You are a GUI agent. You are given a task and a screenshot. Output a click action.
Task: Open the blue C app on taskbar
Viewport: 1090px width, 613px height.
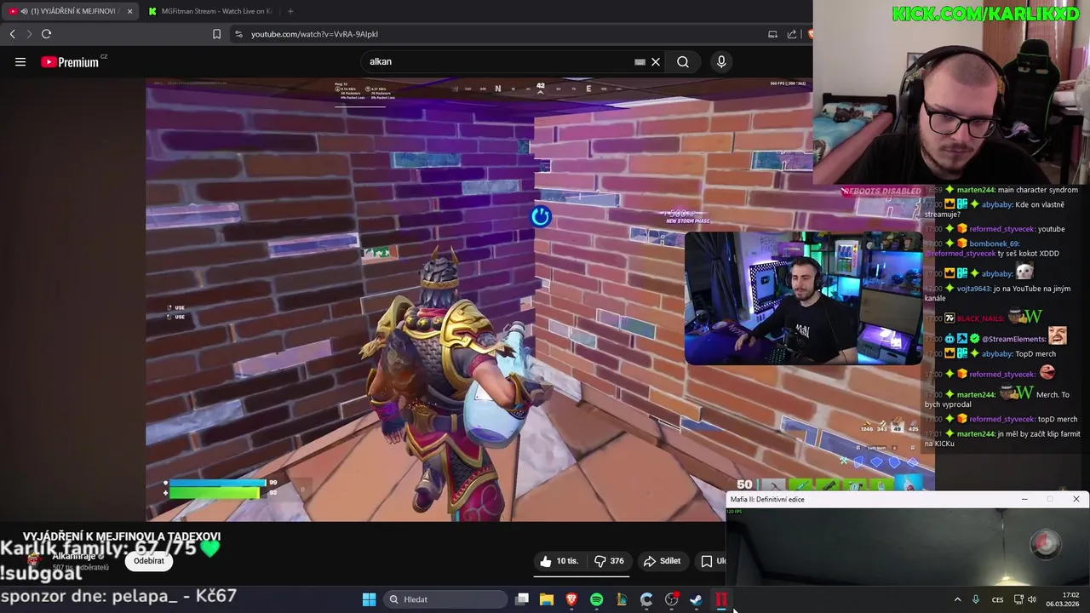coord(646,599)
